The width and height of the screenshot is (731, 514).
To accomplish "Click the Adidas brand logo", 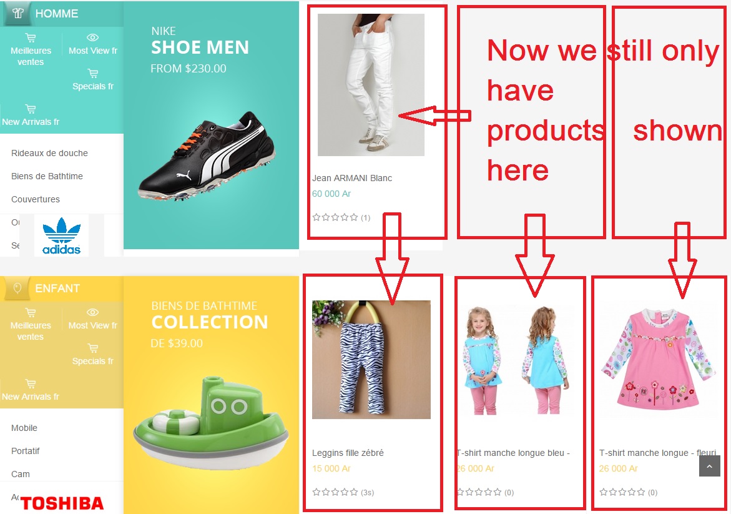I will (x=62, y=235).
